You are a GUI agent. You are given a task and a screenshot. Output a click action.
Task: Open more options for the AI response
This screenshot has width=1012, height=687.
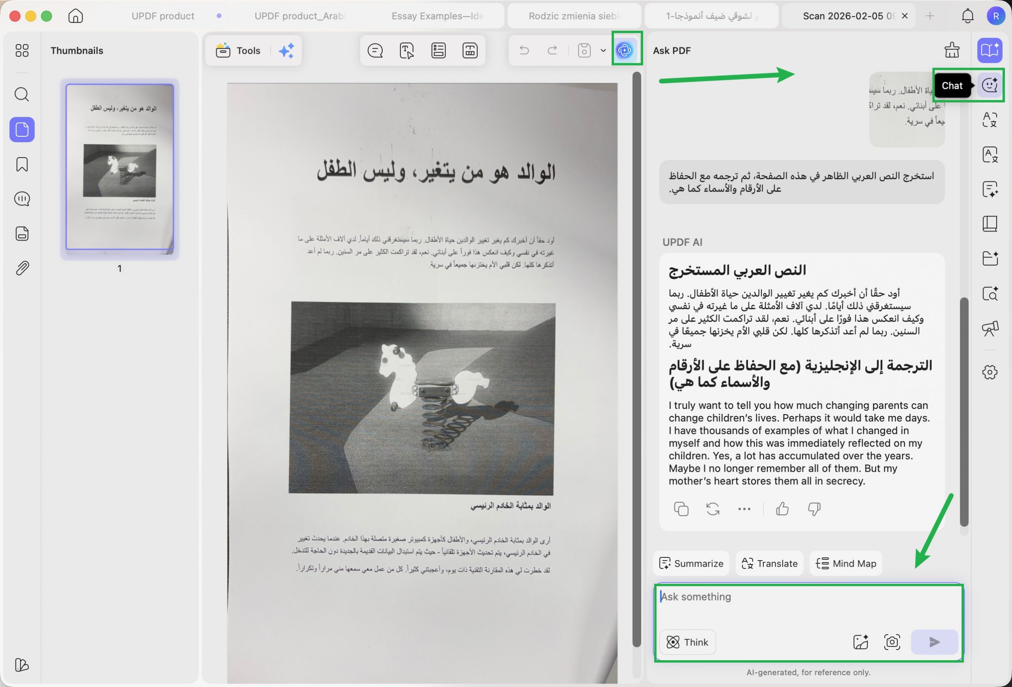tap(744, 508)
